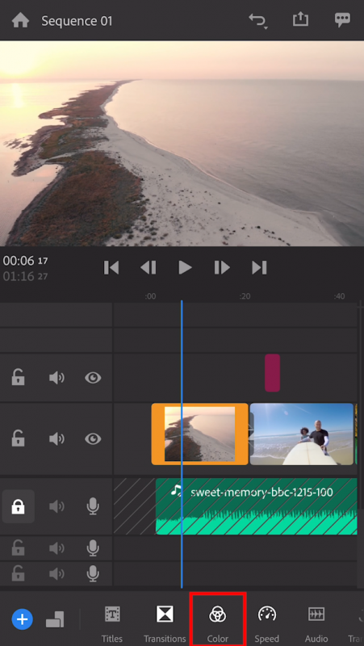
Task: Open the Audio panel
Action: click(316, 623)
